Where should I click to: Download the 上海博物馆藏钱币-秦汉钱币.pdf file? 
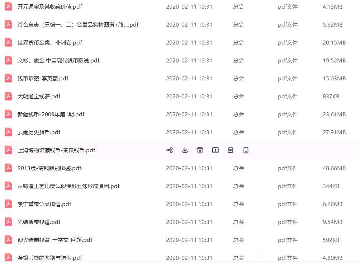(x=185, y=150)
